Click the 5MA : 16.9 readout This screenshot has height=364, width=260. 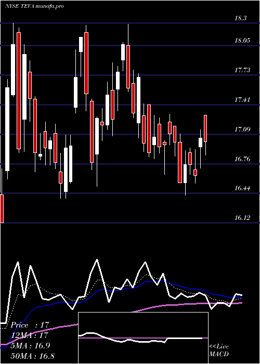pyautogui.click(x=30, y=345)
